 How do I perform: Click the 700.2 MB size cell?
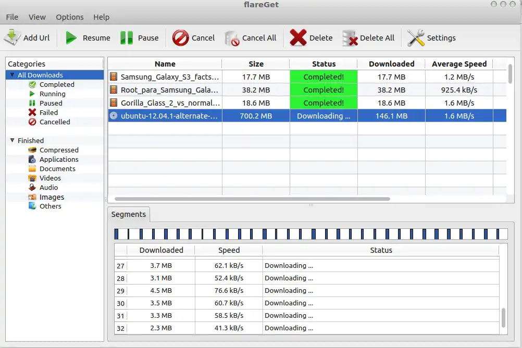coord(256,115)
